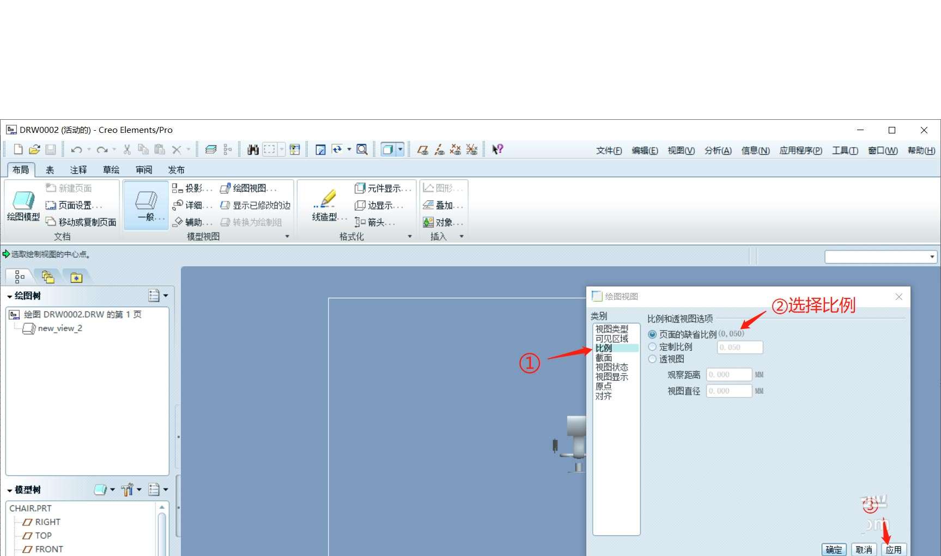Collapse the 绘图树 section
The height and width of the screenshot is (556, 941).
point(10,297)
